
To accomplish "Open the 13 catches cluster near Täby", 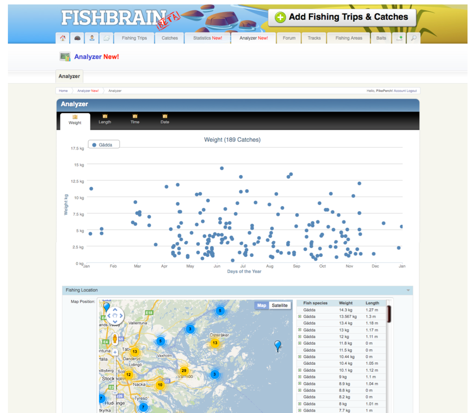I will (x=135, y=352).
